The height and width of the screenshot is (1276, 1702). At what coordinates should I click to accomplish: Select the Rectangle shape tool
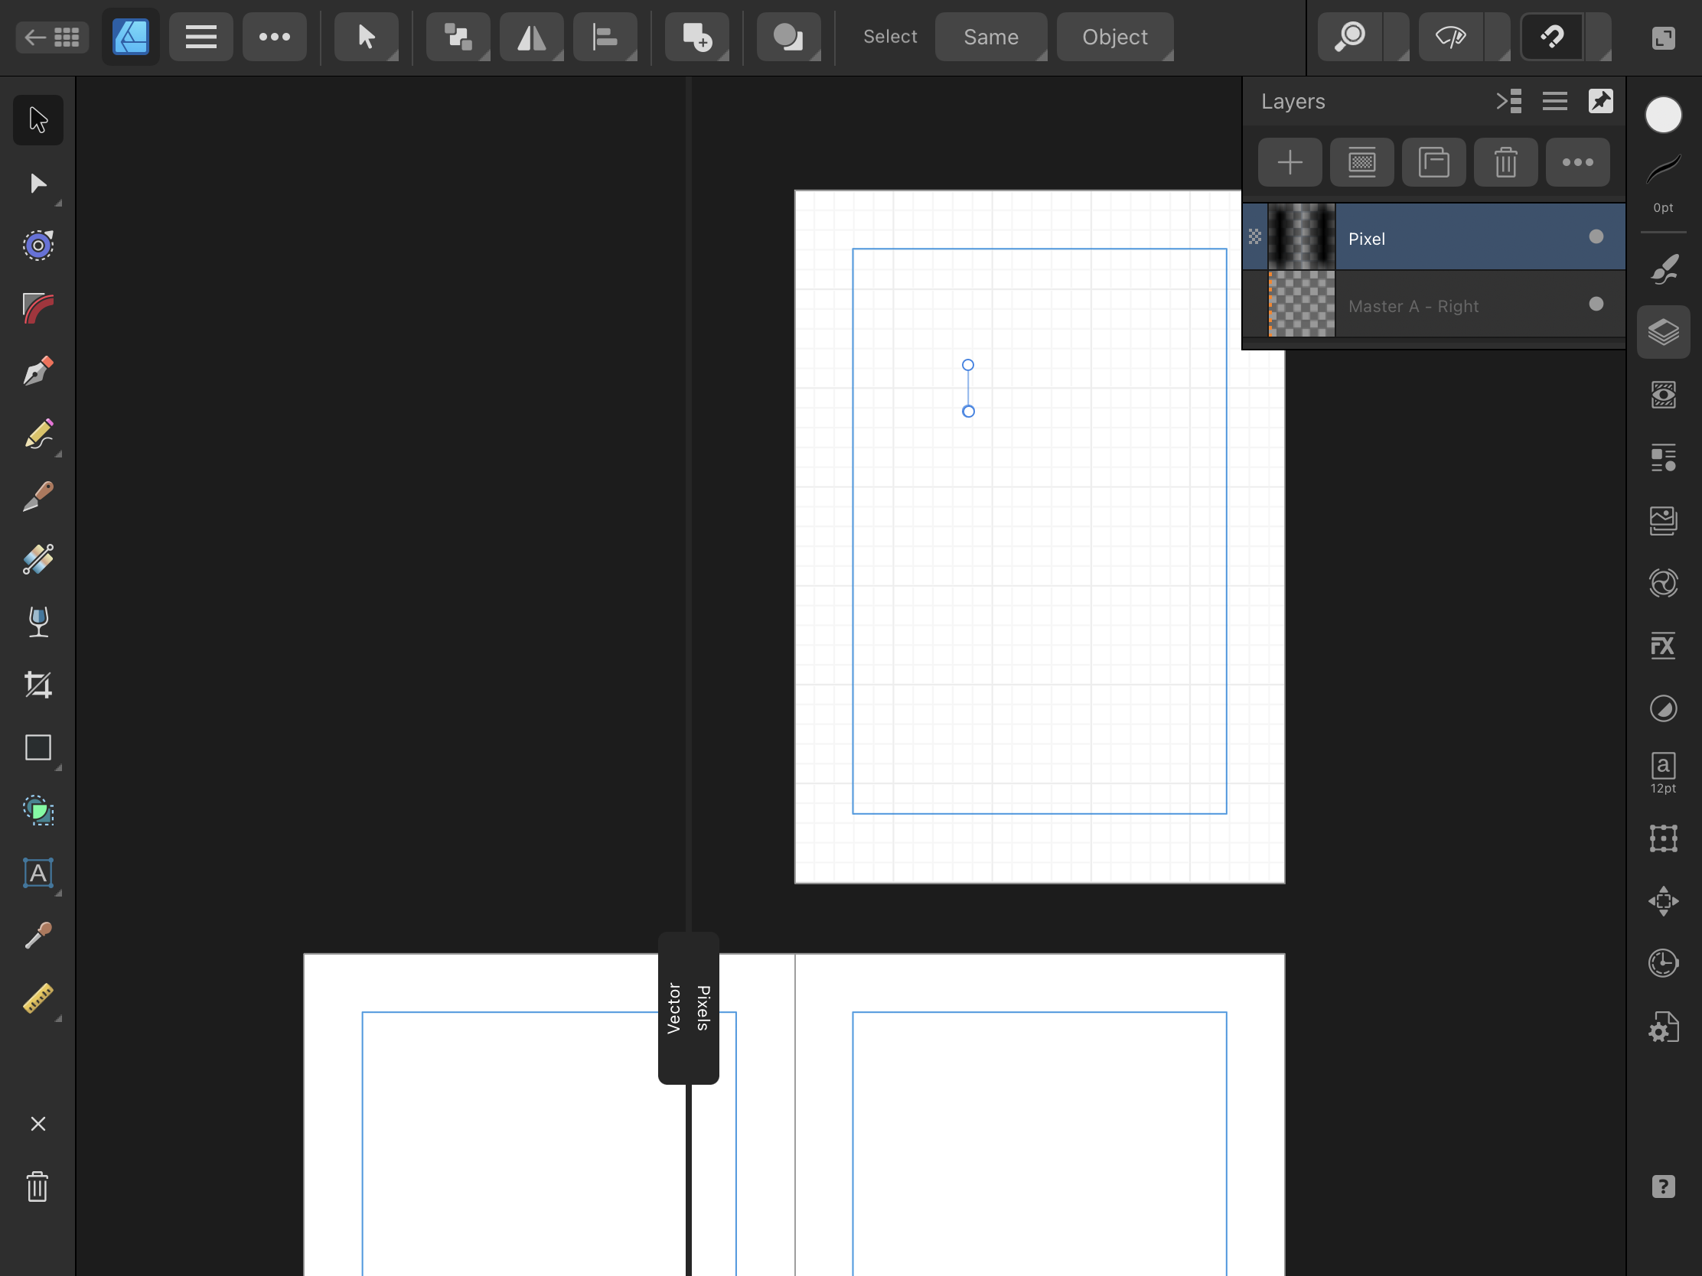click(x=37, y=747)
